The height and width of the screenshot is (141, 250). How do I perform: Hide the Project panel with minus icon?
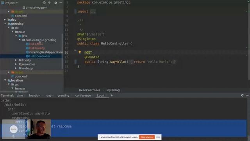61,3
